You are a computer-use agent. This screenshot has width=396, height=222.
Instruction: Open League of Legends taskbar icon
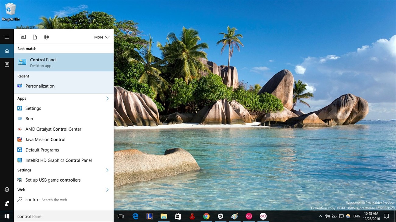point(150,216)
